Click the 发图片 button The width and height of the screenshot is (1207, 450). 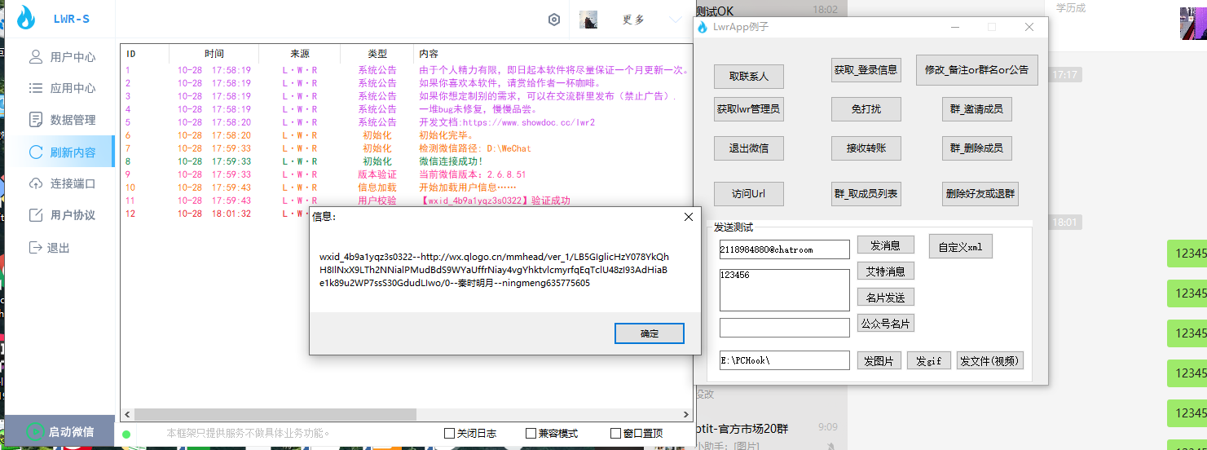[879, 360]
